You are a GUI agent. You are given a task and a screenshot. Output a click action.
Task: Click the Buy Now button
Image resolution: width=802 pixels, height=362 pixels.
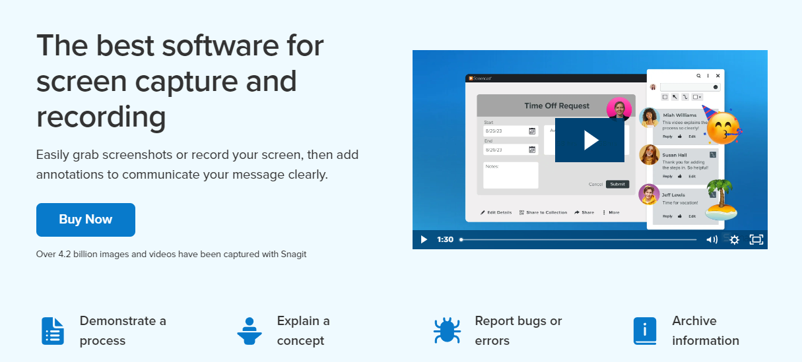click(x=86, y=220)
